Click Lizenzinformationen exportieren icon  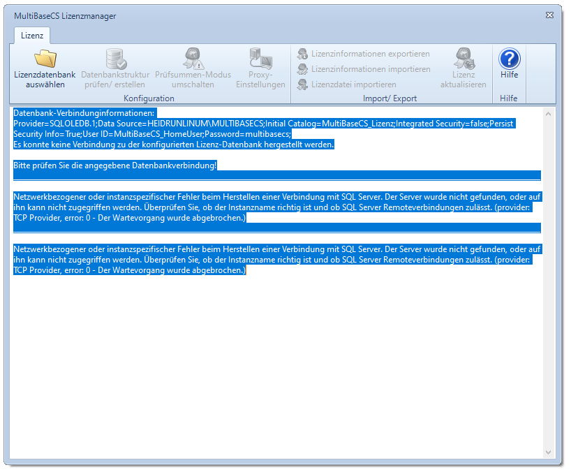[302, 54]
